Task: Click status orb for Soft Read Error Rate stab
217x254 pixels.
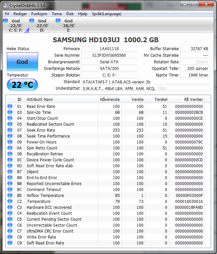Action: click(10, 166)
